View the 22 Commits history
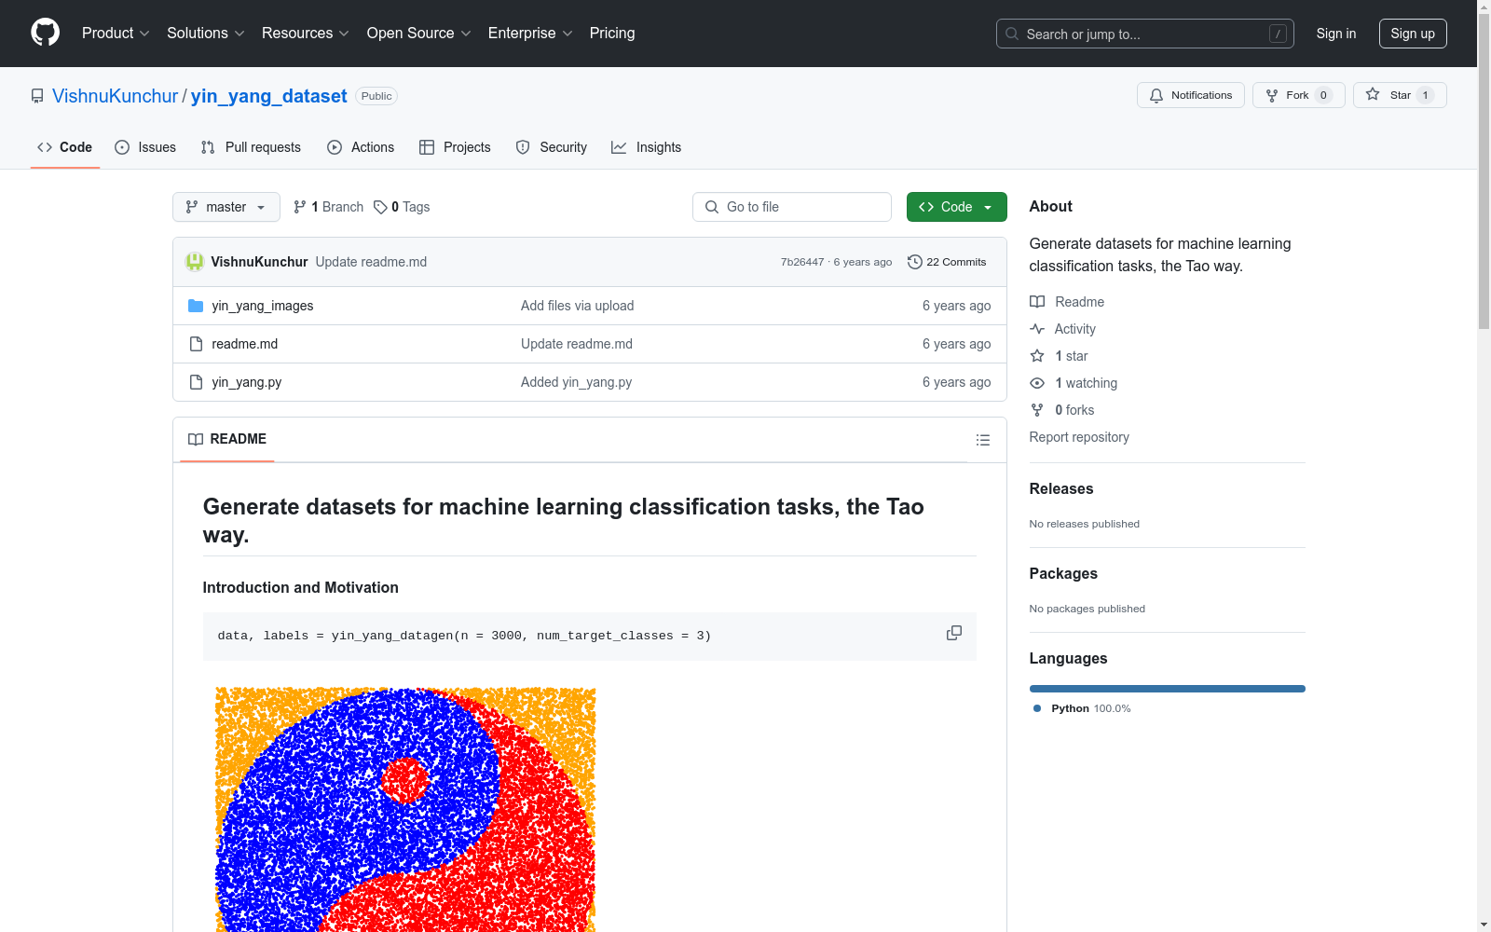This screenshot has height=932, width=1491. [x=947, y=262]
